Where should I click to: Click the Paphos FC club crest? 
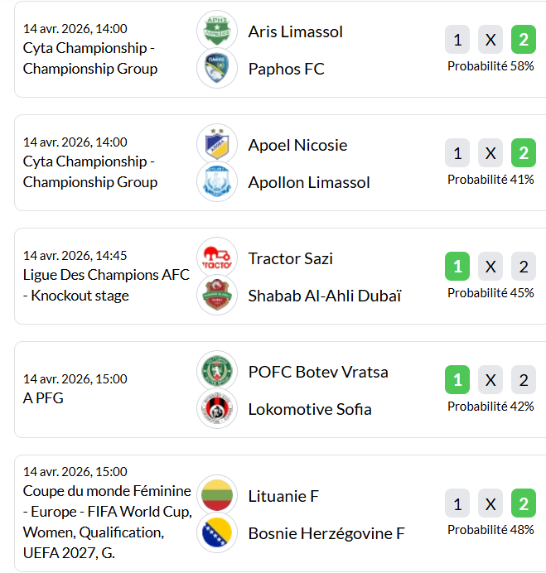pos(217,69)
